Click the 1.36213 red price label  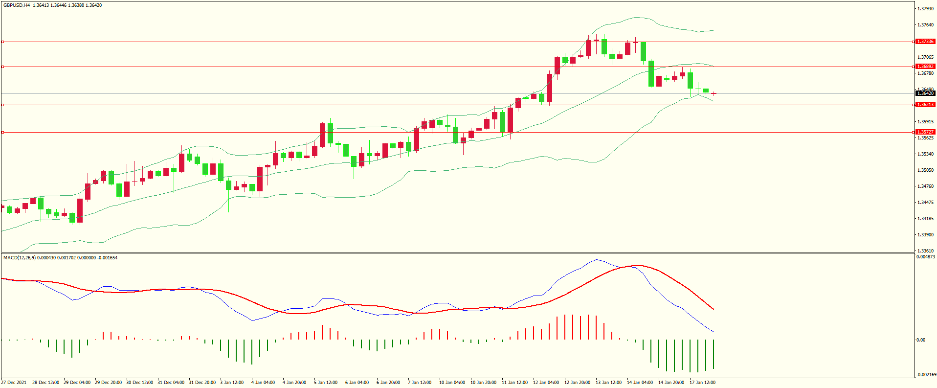925,105
